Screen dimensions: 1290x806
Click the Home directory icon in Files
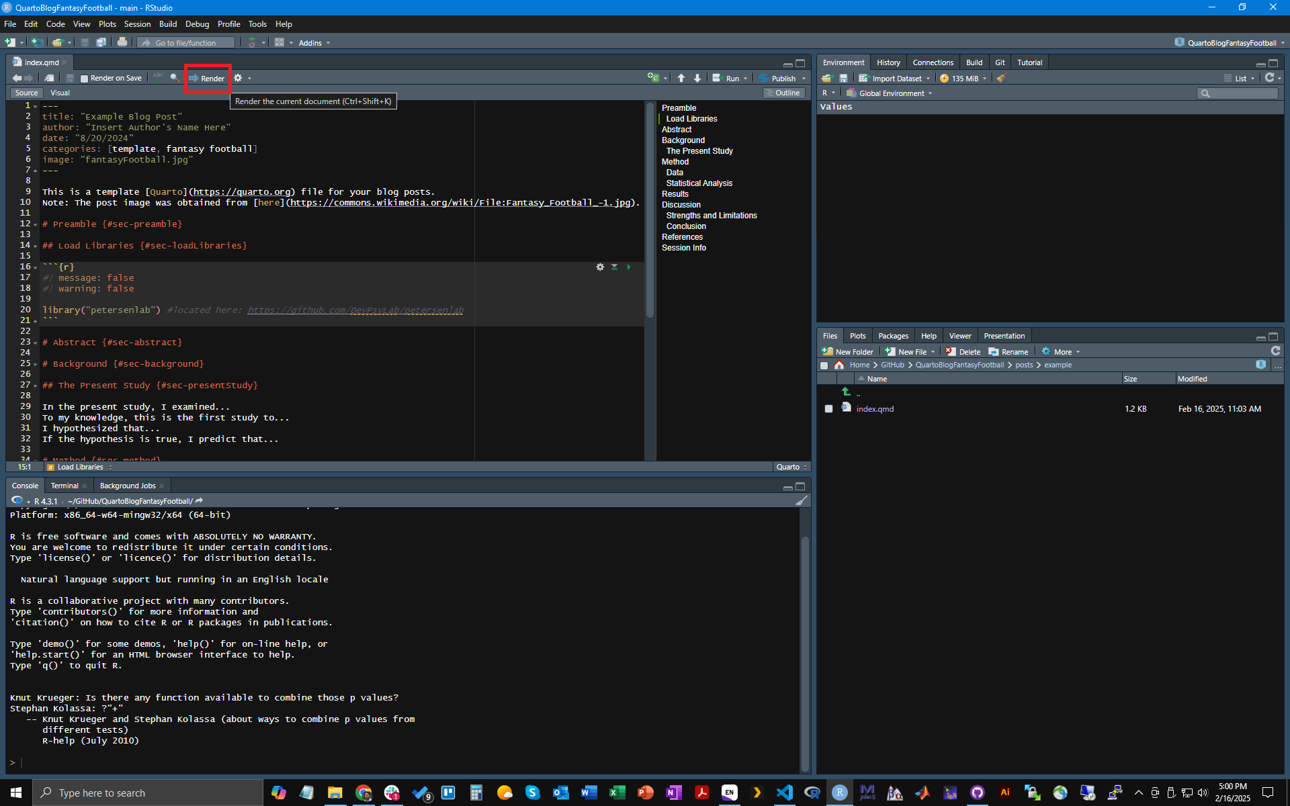[x=839, y=365]
